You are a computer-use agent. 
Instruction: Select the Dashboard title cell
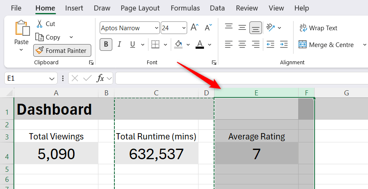[56, 109]
